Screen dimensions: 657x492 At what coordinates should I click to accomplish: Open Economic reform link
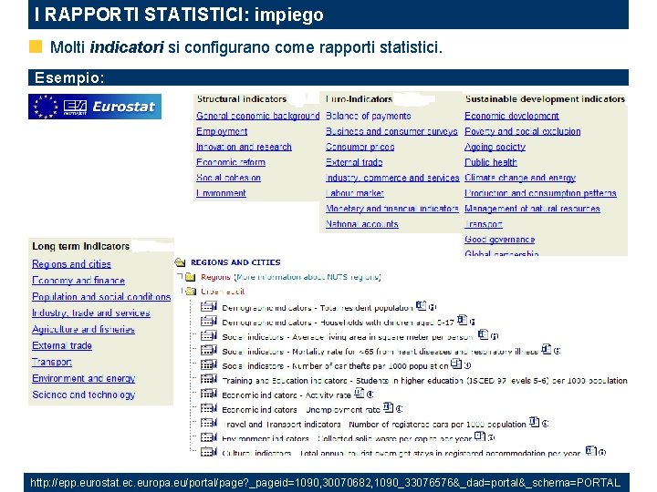coord(231,162)
